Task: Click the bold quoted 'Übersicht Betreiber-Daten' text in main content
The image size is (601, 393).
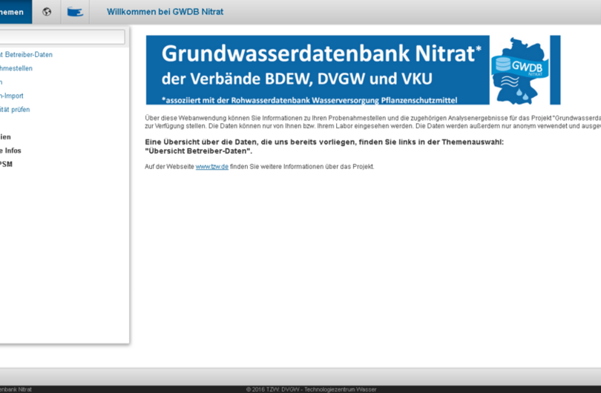Action: tap(198, 151)
